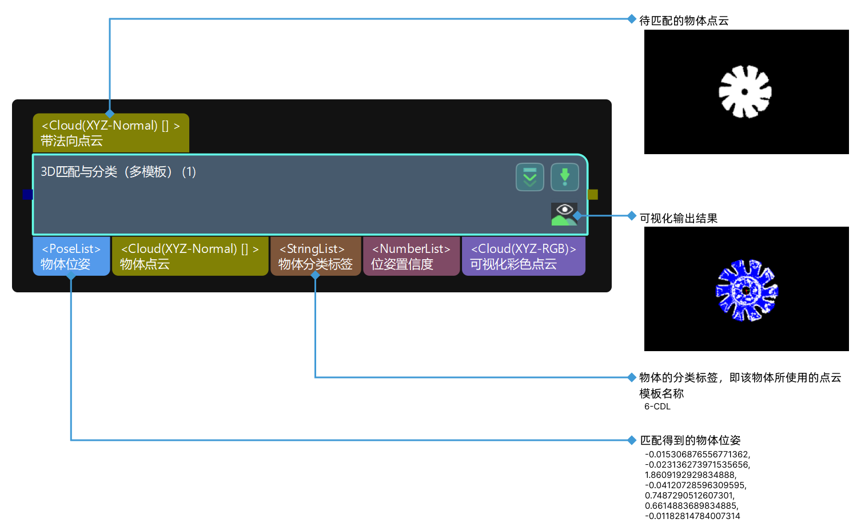
Task: Select the <PoseList> 物体位姿 output port
Action: 70,256
